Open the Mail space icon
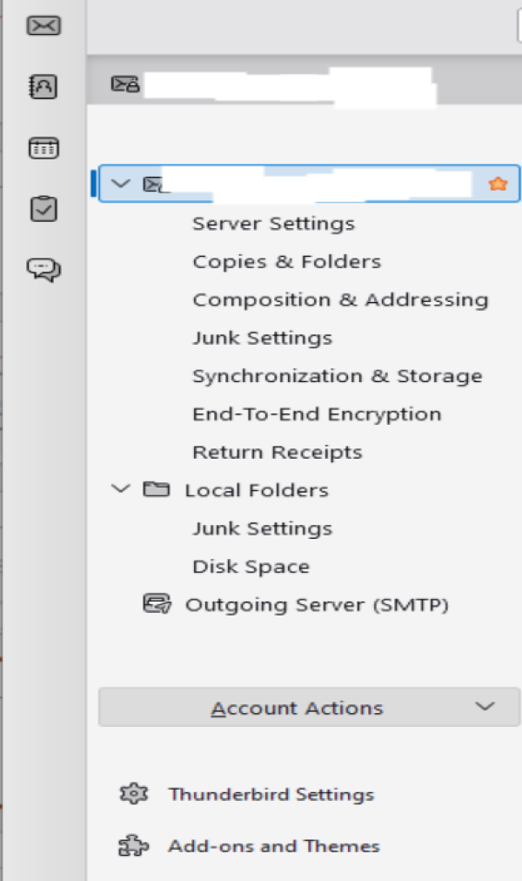 (x=43, y=26)
